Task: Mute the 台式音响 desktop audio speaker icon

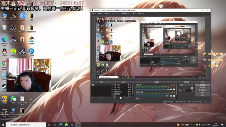Action: 171,89
